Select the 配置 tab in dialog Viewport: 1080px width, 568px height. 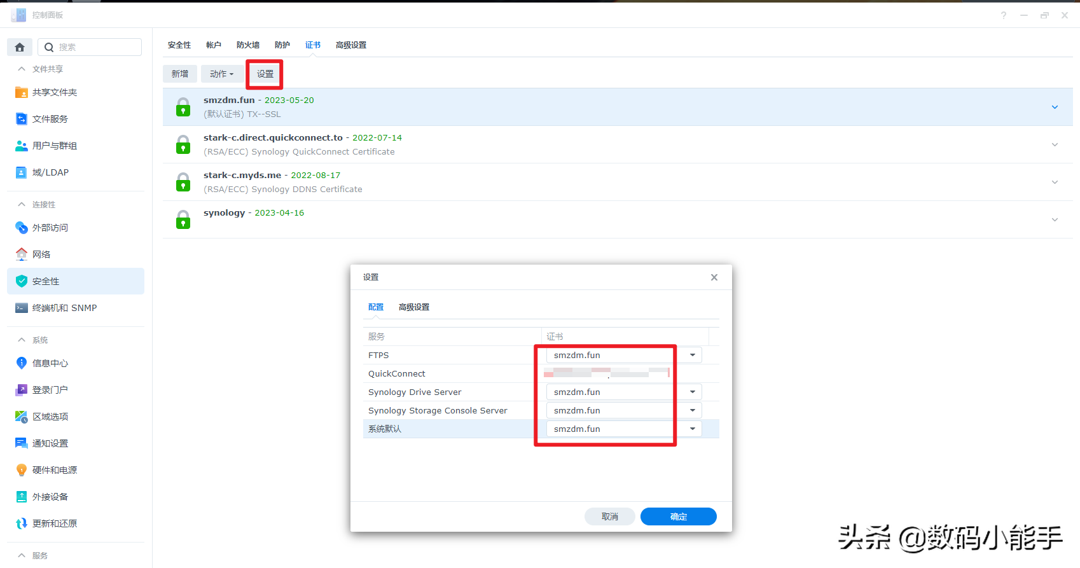point(376,307)
